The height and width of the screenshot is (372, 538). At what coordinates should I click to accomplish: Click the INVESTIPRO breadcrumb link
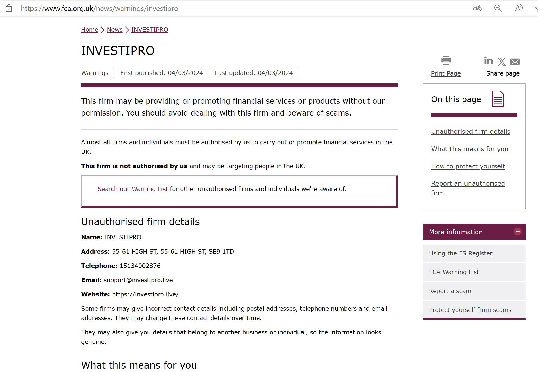point(149,30)
